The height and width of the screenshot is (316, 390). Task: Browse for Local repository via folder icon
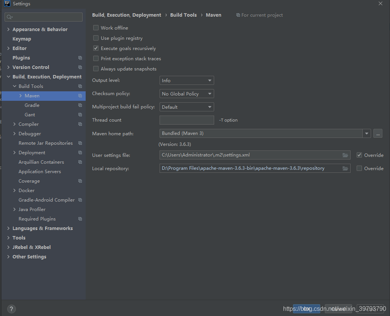(x=345, y=168)
